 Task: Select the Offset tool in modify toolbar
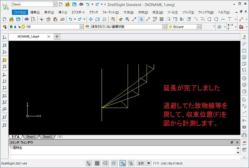[x=155, y=19]
